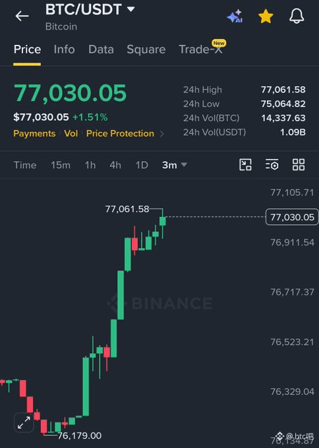
Task: Tap the Payments tag link
Action: coord(34,133)
